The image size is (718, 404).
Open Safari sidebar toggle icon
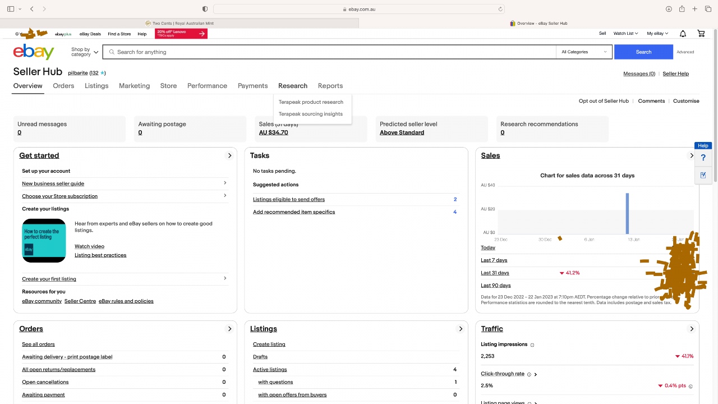coord(11,9)
